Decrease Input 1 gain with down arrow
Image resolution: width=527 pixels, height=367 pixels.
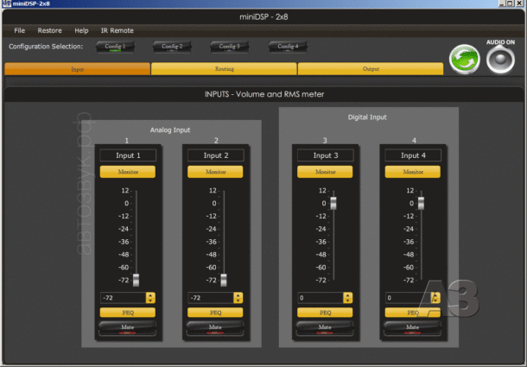150,301
